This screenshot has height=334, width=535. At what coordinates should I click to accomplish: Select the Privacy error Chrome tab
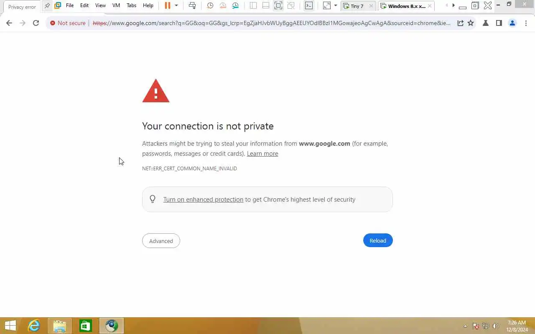tap(22, 7)
